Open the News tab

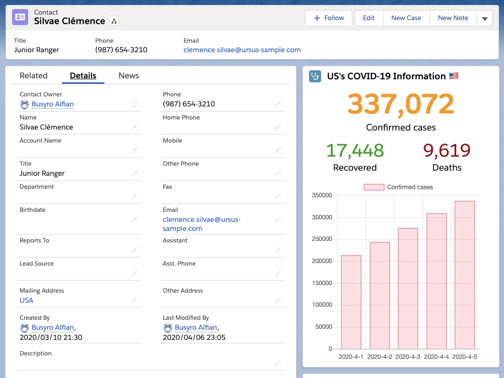click(129, 75)
